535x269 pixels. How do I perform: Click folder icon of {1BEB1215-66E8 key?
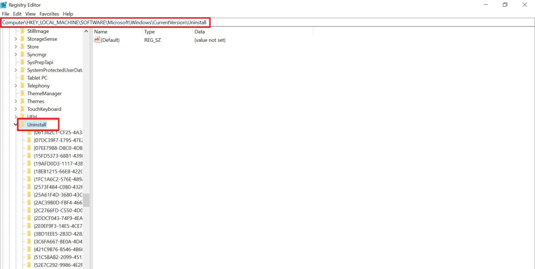[29, 171]
